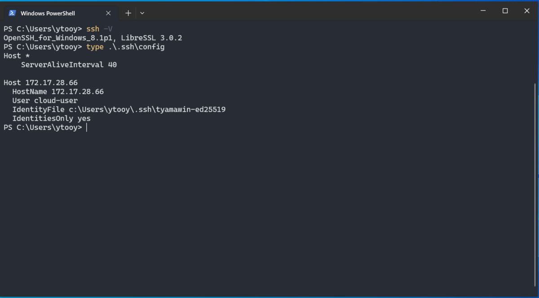Expand the new tab profile dropdown chevron
Screen dimensions: 539x298
(142, 13)
